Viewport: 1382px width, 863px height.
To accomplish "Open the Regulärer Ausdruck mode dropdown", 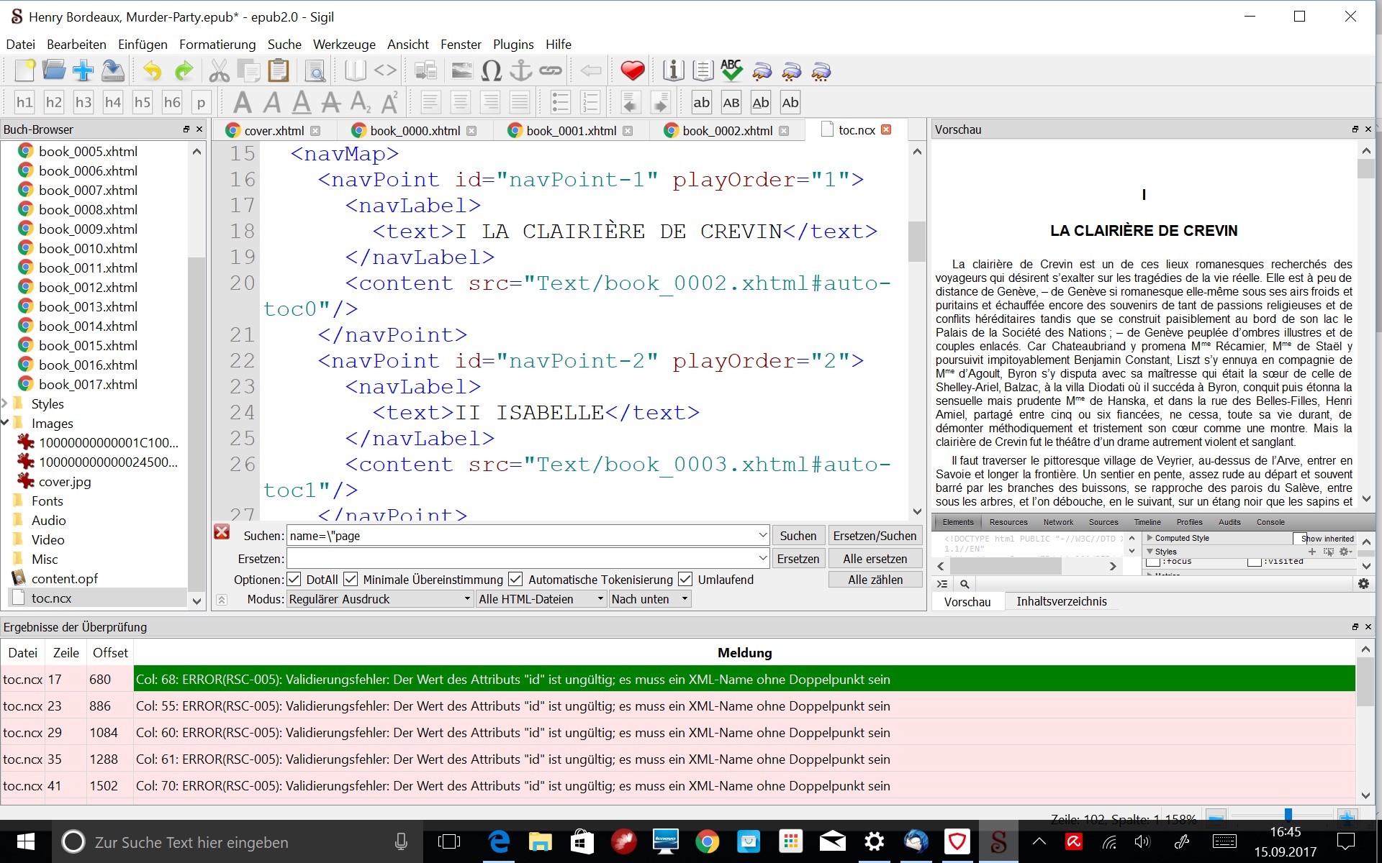I will click(379, 599).
